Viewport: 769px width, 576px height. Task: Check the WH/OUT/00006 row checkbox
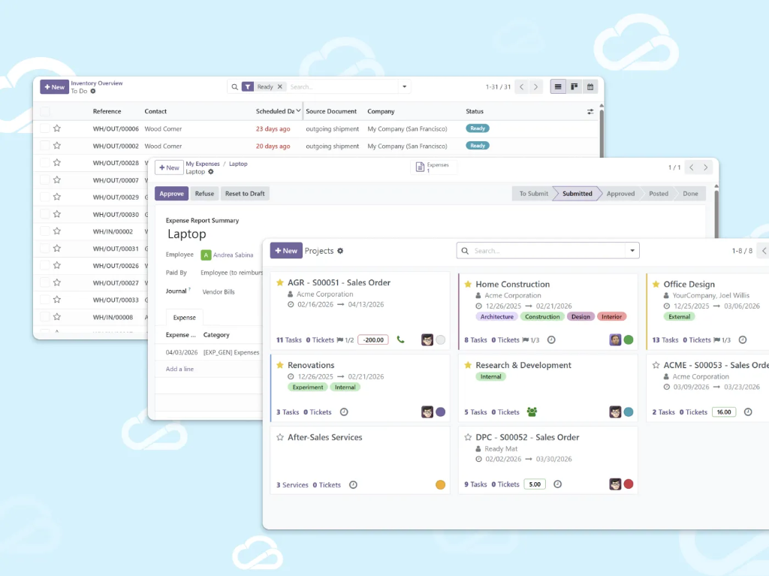coord(45,128)
